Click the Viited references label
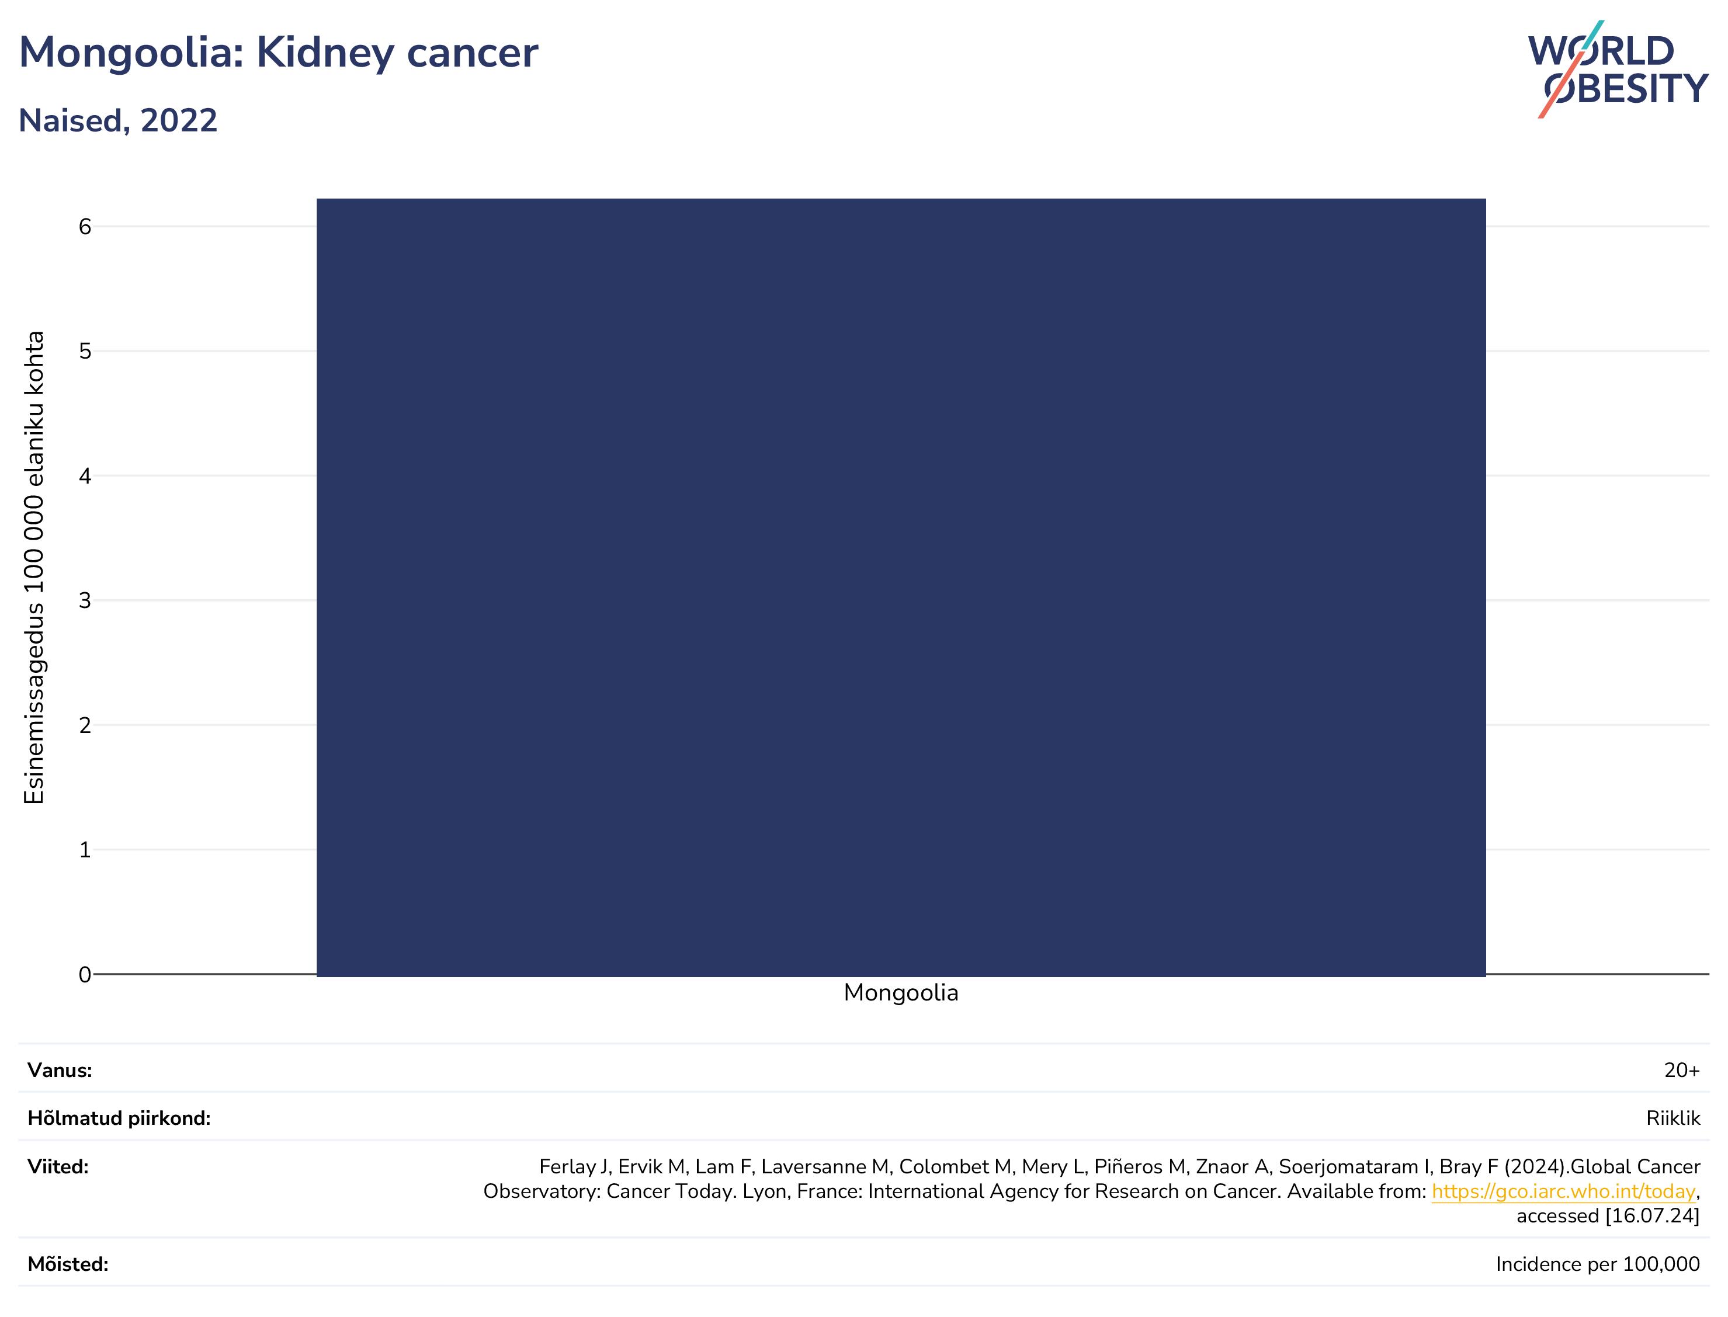Image resolution: width=1728 pixels, height=1317 pixels. (58, 1166)
